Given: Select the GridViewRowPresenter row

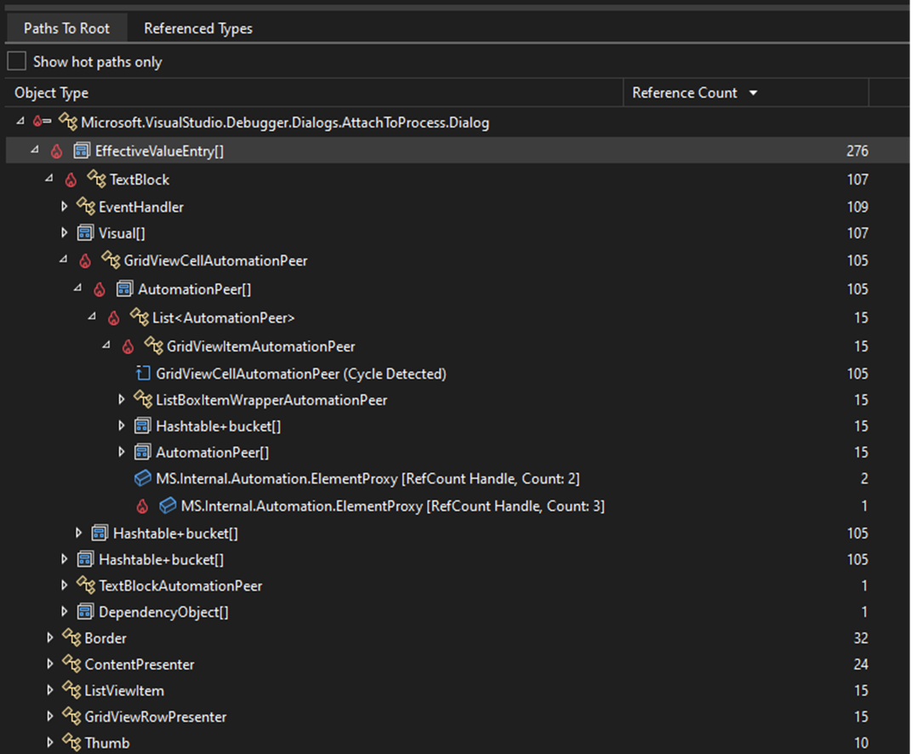Looking at the screenshot, I should click(x=156, y=717).
